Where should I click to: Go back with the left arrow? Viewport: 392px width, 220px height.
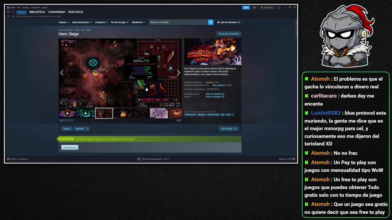8,12
